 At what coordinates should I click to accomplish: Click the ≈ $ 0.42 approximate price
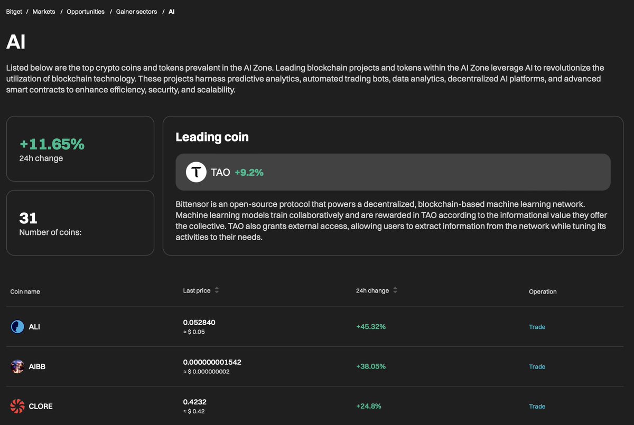pos(194,411)
